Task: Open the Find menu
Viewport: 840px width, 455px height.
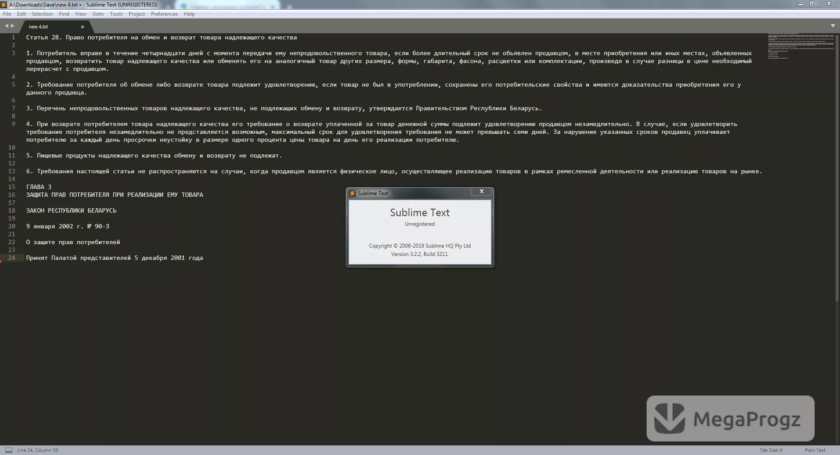Action: coord(64,14)
